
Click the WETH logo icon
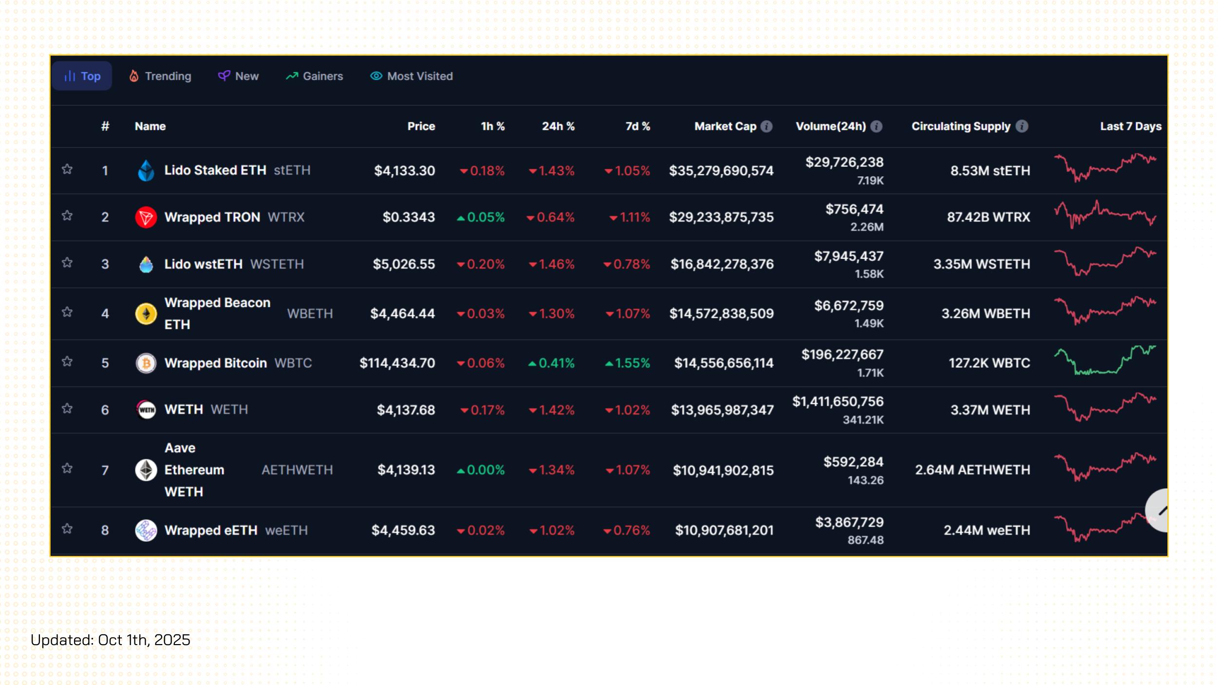tap(146, 410)
